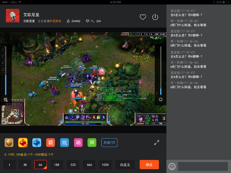Select the red heart gift icon
This screenshot has width=231, height=173.
coord(23,143)
